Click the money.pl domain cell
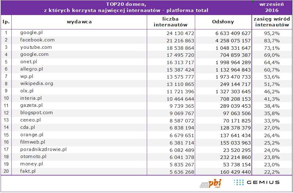 click(x=32, y=164)
